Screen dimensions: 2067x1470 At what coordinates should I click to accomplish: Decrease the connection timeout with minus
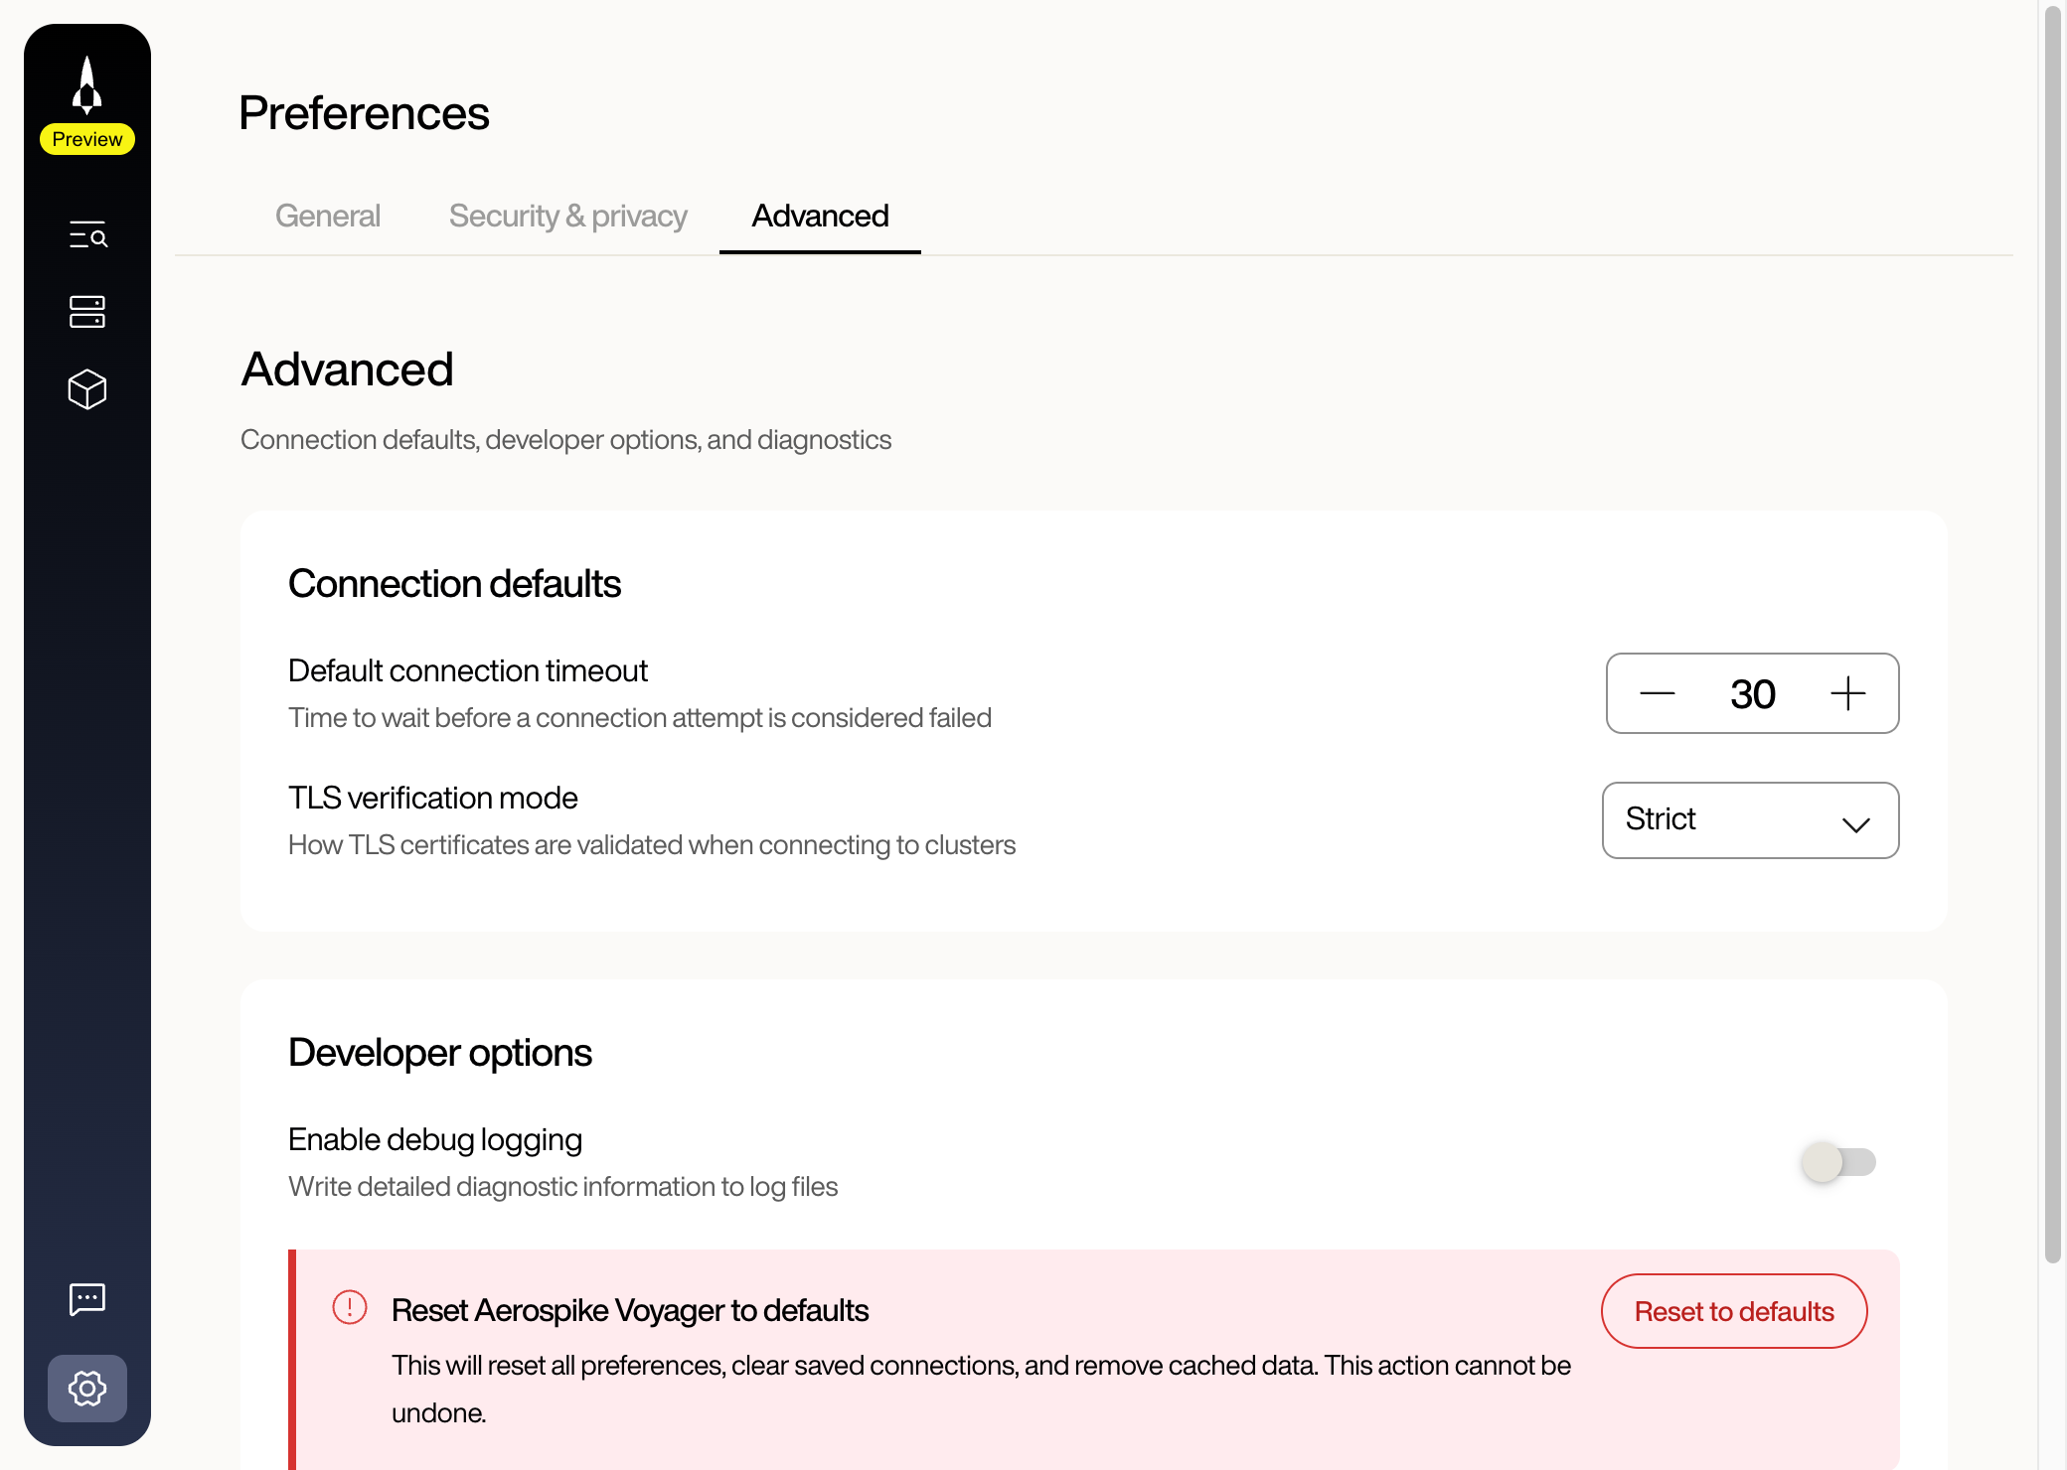[x=1658, y=693]
